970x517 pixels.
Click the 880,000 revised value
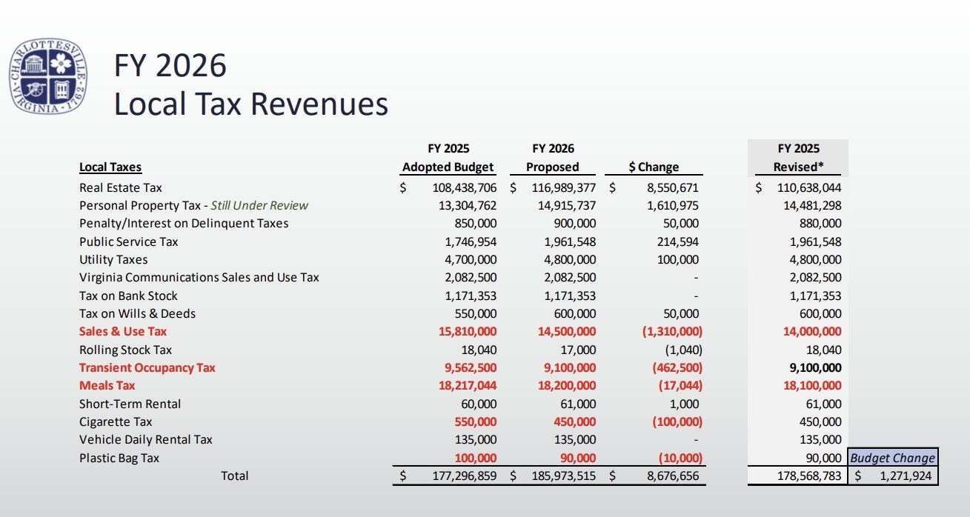(821, 223)
